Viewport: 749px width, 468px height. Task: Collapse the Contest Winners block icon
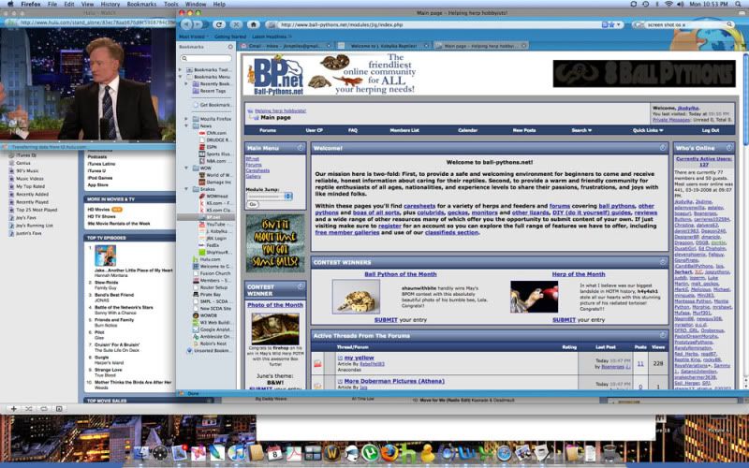pos(663,262)
